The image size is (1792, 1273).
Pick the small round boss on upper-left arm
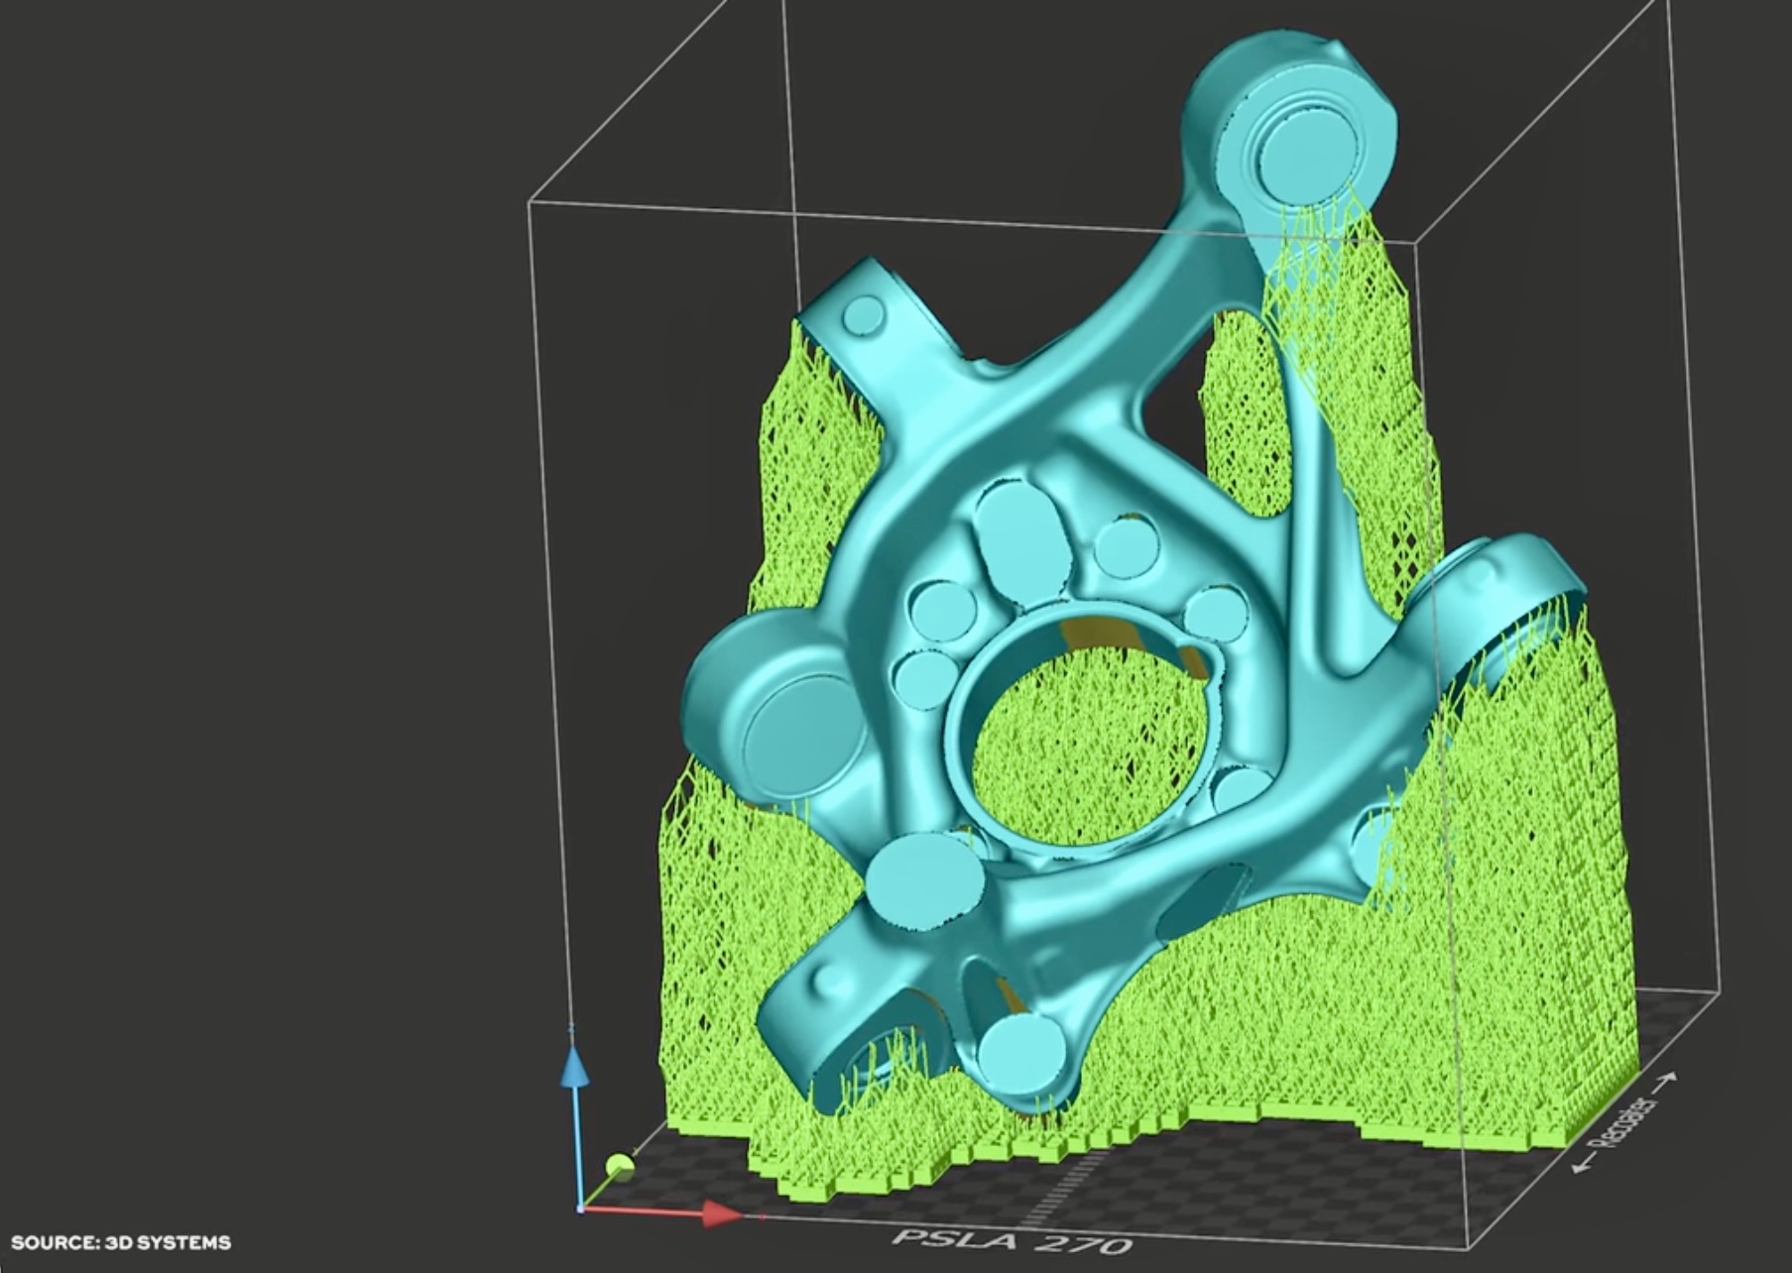(864, 316)
